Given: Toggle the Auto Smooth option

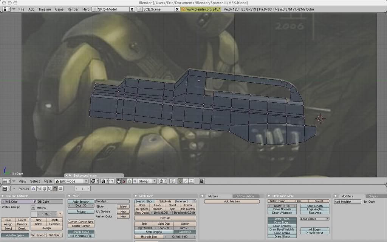Looking at the screenshot, I should point(81,202).
